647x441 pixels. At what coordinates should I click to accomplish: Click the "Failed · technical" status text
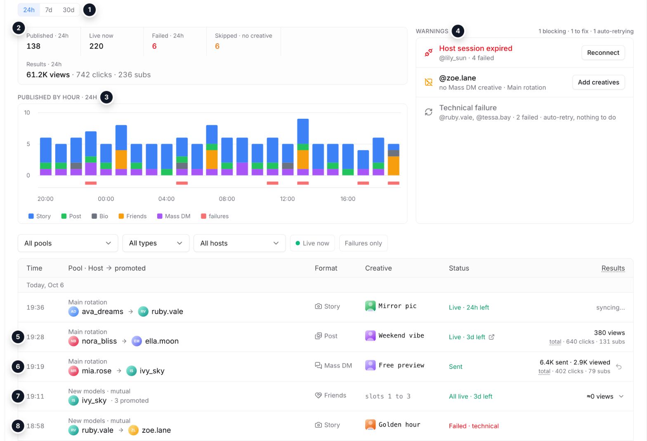point(474,426)
